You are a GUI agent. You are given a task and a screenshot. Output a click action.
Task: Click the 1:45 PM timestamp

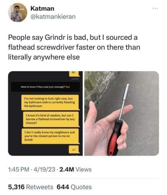tap(19, 169)
